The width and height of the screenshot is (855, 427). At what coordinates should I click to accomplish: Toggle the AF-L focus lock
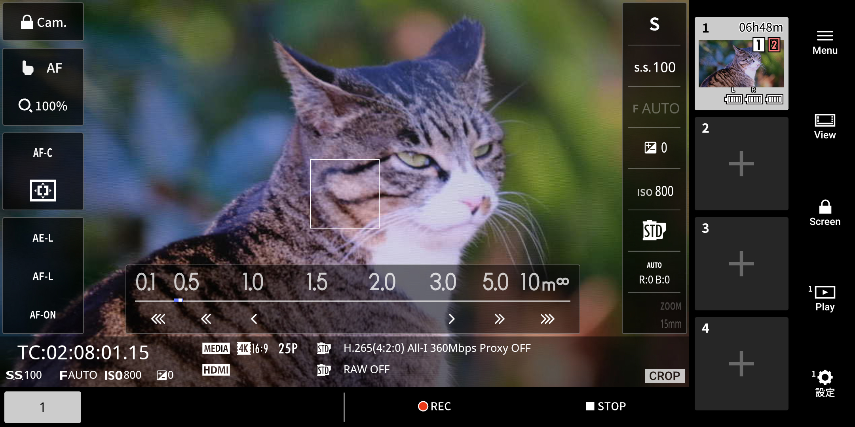(x=43, y=276)
